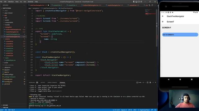This screenshot has height=111, width=199.
Task: Open the new terminal launch profile dropdown
Action: 145,82
